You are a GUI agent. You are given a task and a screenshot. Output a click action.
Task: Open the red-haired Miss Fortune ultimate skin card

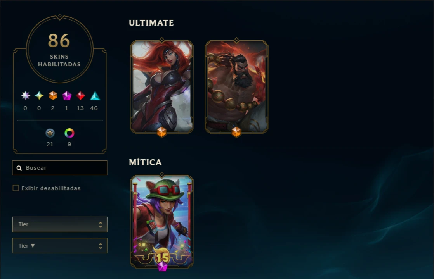(x=162, y=87)
